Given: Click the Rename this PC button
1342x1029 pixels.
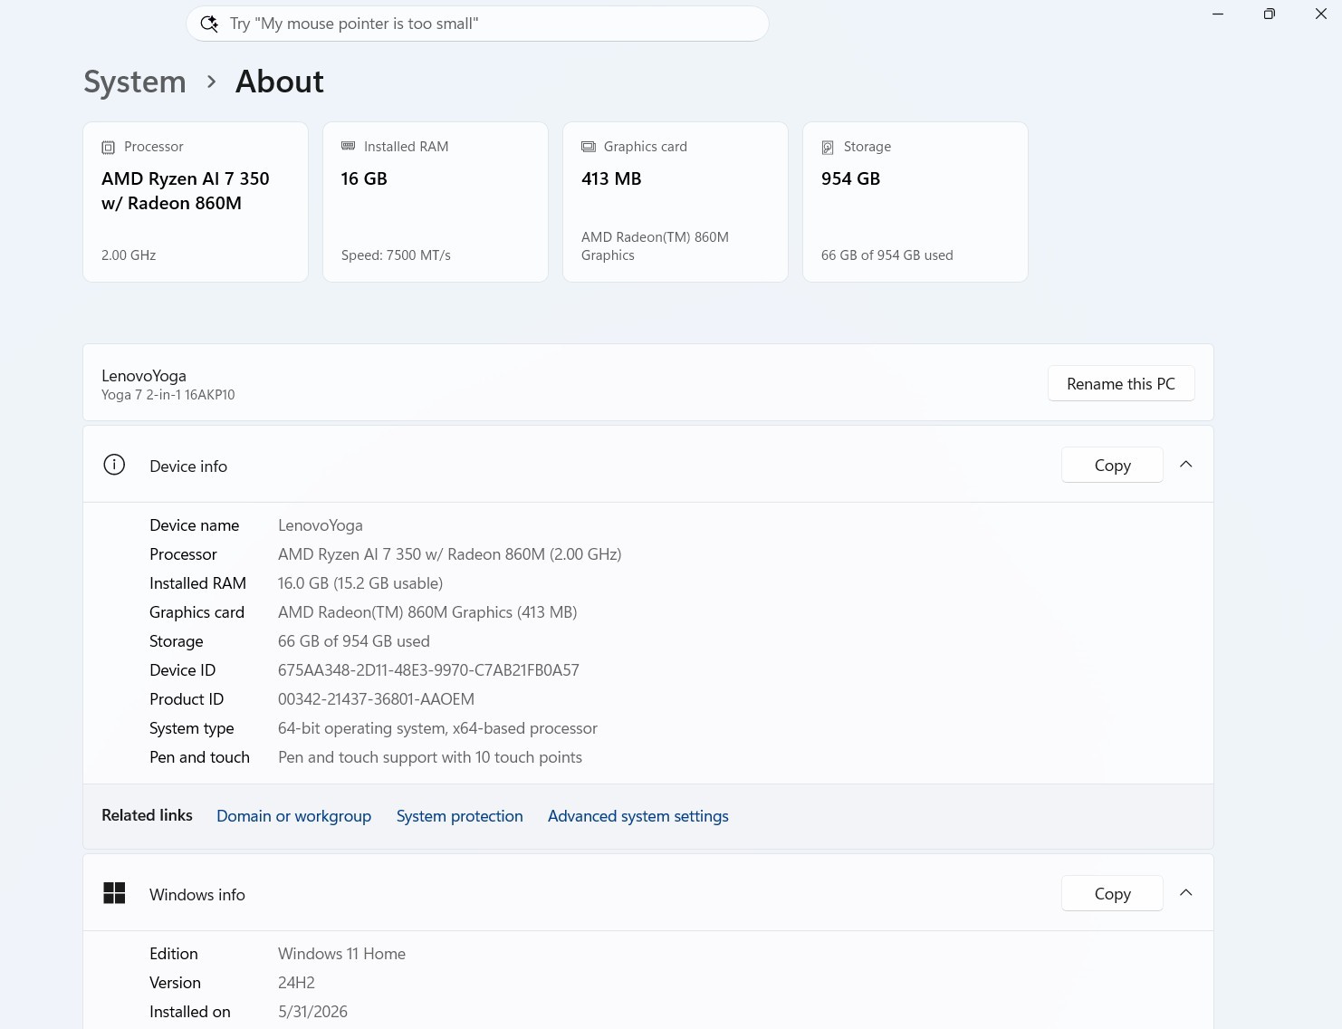Looking at the screenshot, I should 1121,383.
